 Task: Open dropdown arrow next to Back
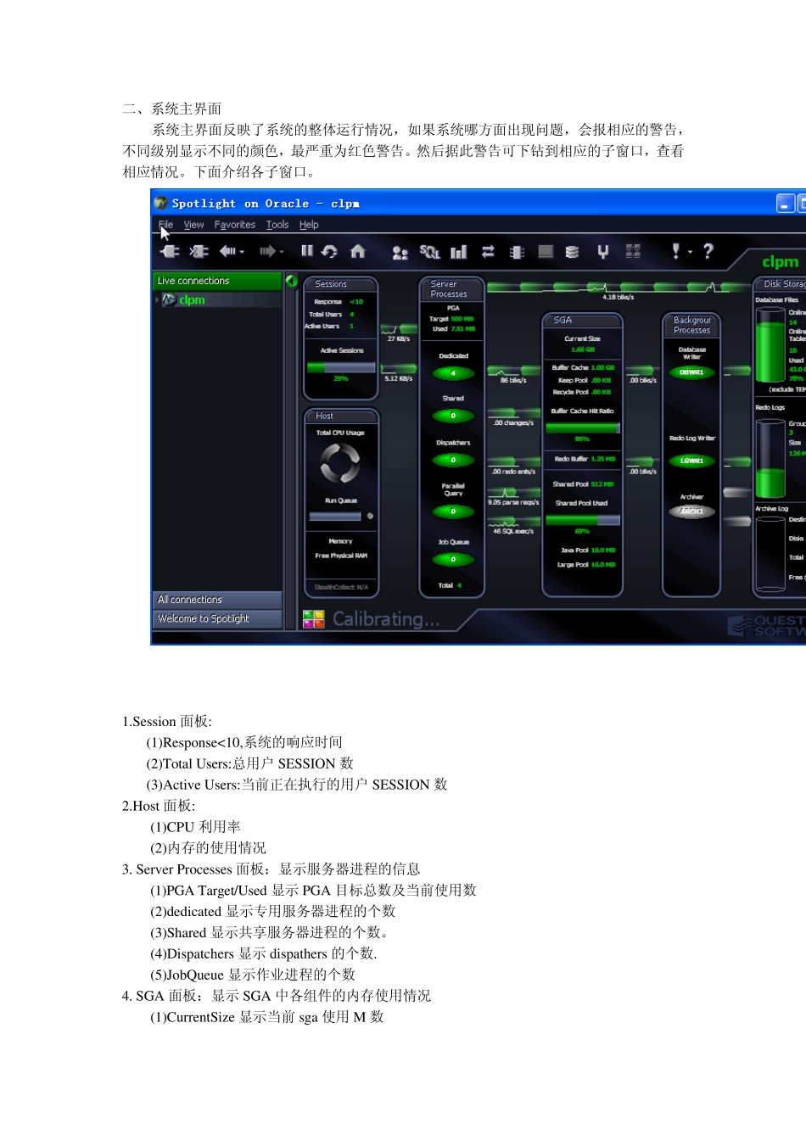242,252
